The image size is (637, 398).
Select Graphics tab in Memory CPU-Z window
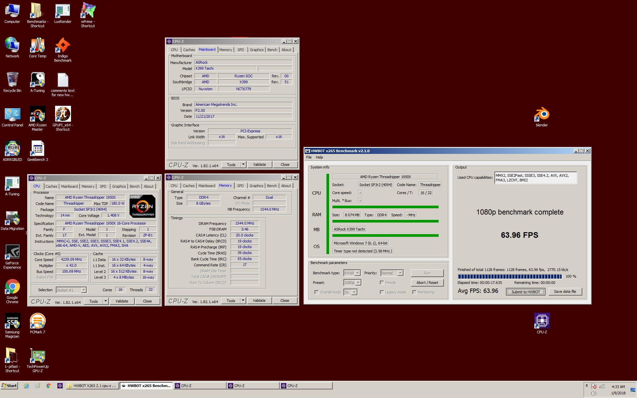click(x=256, y=186)
